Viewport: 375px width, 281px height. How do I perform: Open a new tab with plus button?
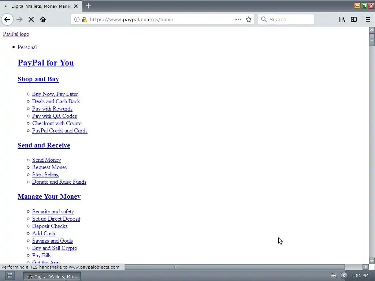88,6
